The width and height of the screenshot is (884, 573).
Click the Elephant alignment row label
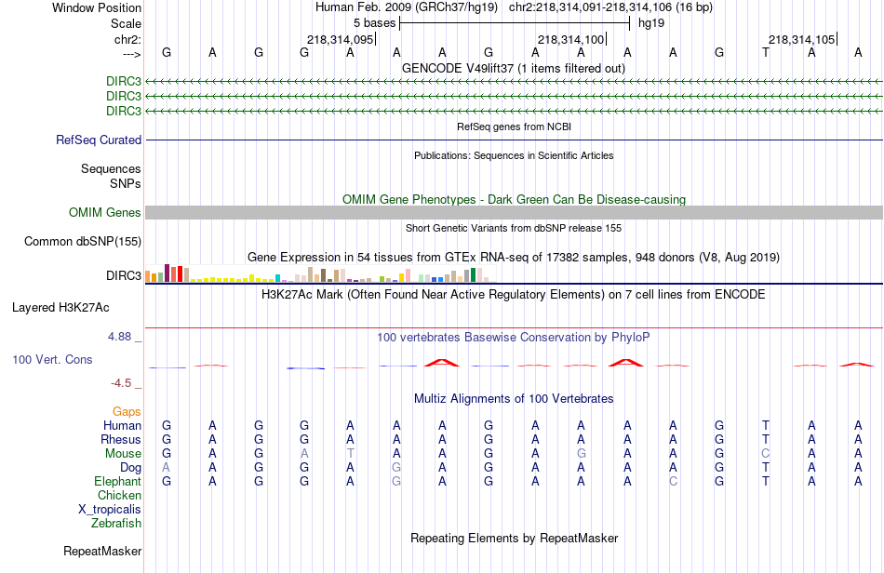pos(117,482)
